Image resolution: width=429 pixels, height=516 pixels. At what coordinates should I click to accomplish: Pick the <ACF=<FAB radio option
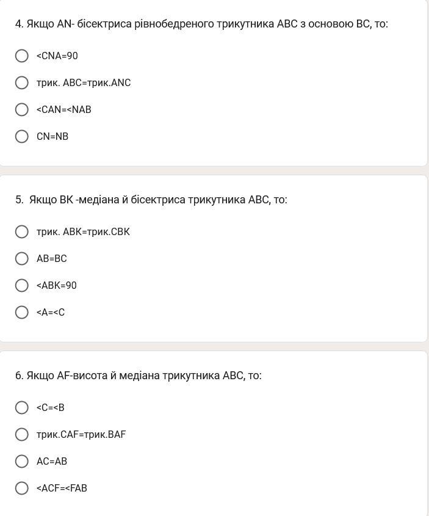(x=22, y=488)
